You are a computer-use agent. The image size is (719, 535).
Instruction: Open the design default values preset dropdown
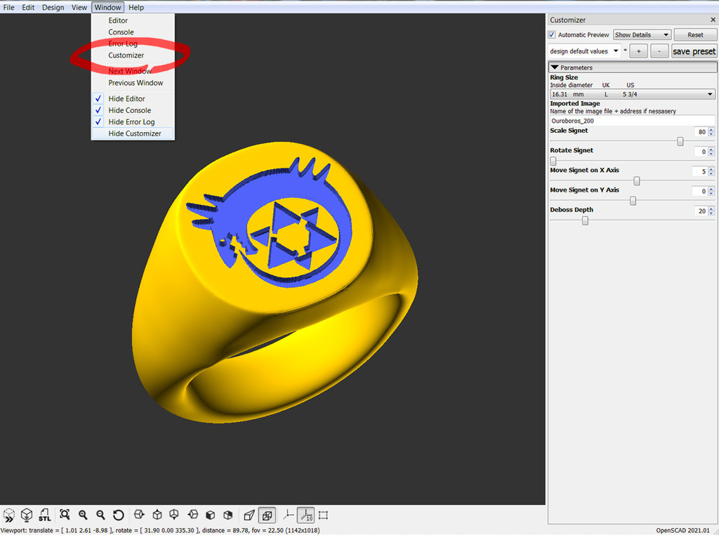(x=583, y=51)
